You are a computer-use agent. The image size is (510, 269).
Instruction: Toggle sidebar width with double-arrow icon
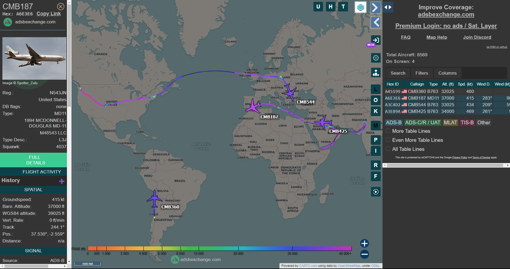point(388,7)
